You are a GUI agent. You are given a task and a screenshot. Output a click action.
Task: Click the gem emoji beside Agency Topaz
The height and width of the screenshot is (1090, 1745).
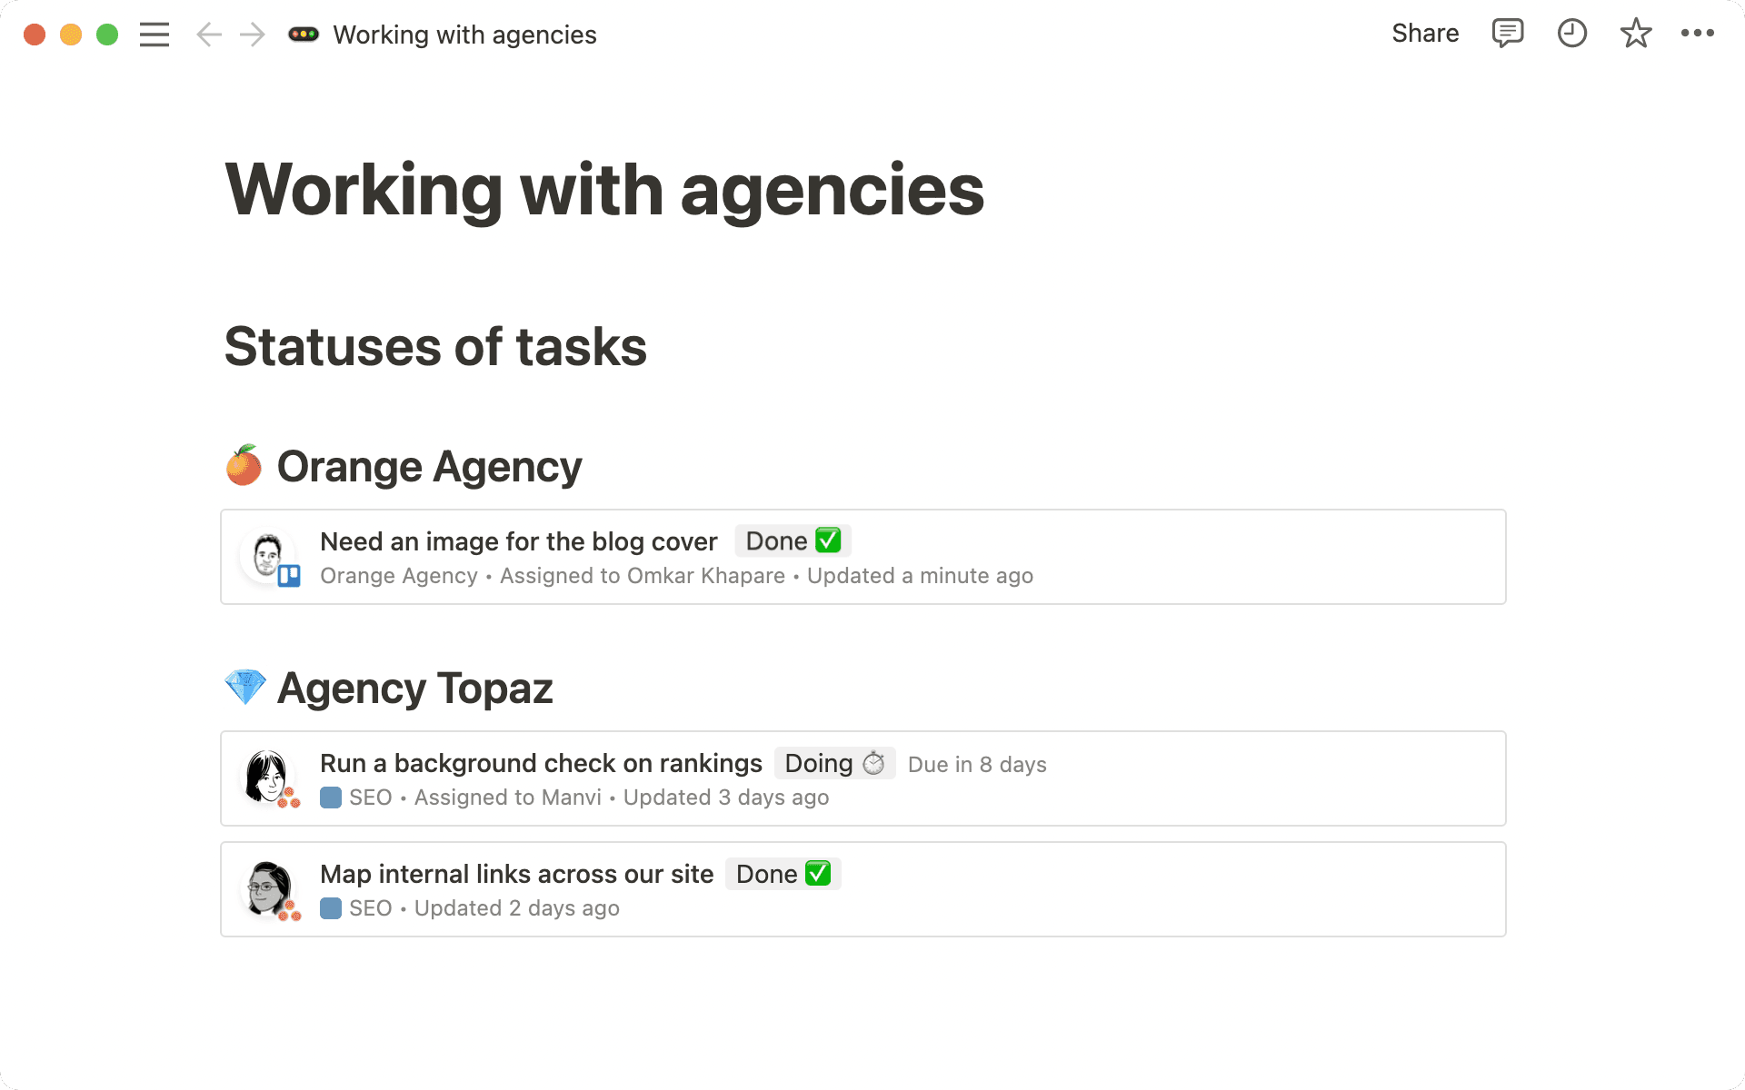[x=245, y=688]
